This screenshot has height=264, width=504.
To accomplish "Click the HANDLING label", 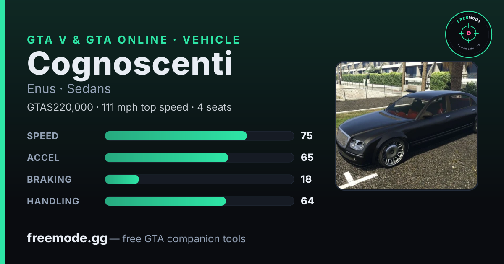I will pos(53,201).
